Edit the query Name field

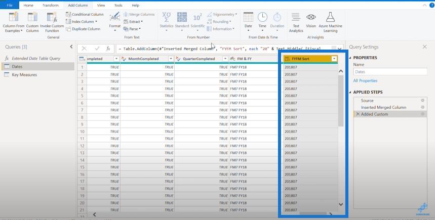pyautogui.click(x=390, y=72)
